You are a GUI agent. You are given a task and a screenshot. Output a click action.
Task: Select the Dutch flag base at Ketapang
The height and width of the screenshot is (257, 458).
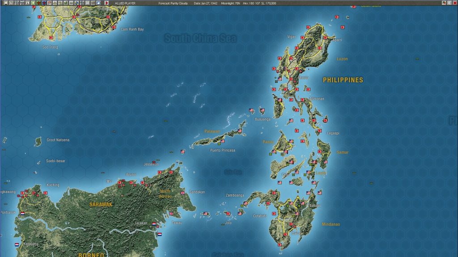(x=17, y=244)
